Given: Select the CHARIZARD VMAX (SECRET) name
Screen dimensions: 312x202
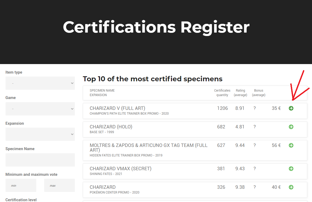Looking at the screenshot, I should tap(121, 169).
